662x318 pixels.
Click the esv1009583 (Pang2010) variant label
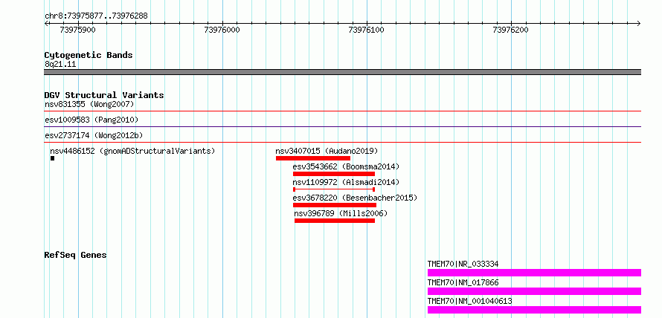pos(91,120)
